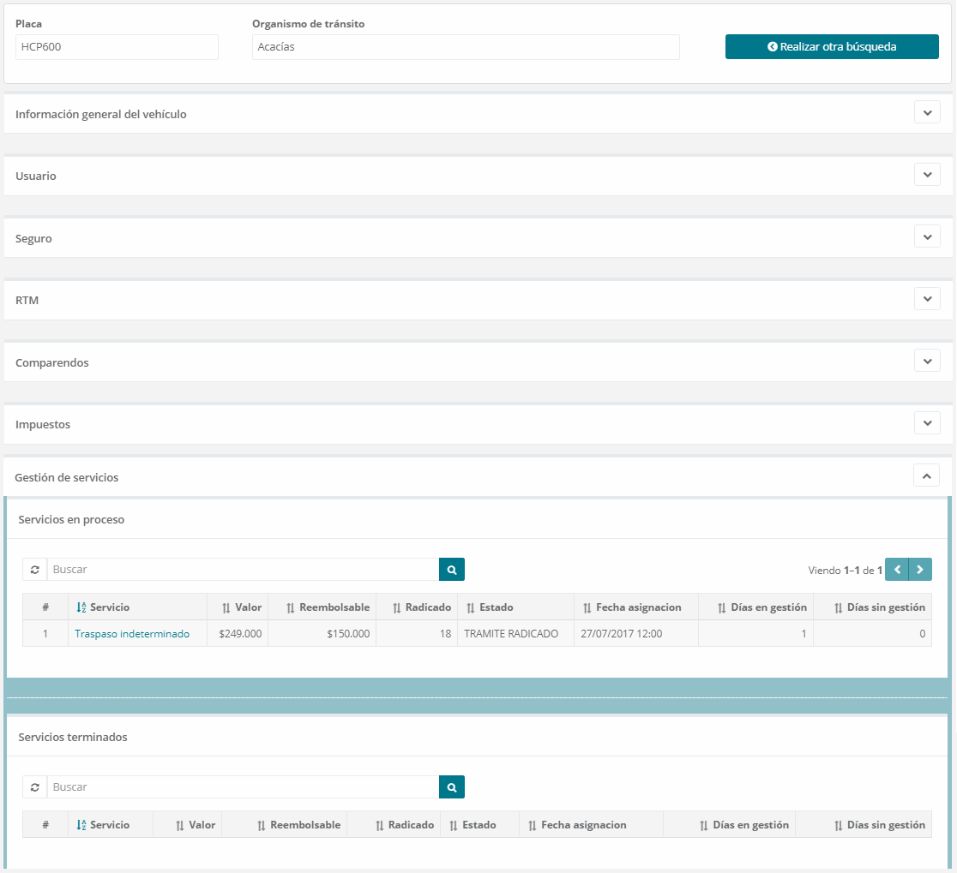This screenshot has width=957, height=873.
Task: Go to next page of services
Action: coord(920,570)
